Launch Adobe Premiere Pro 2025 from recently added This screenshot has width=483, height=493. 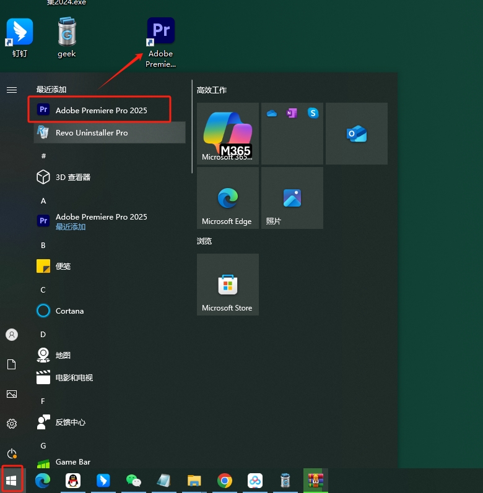pyautogui.click(x=101, y=110)
